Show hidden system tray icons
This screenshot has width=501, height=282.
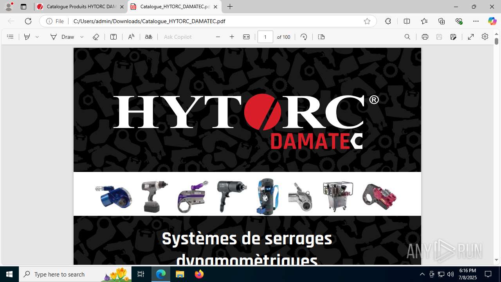coord(422,274)
